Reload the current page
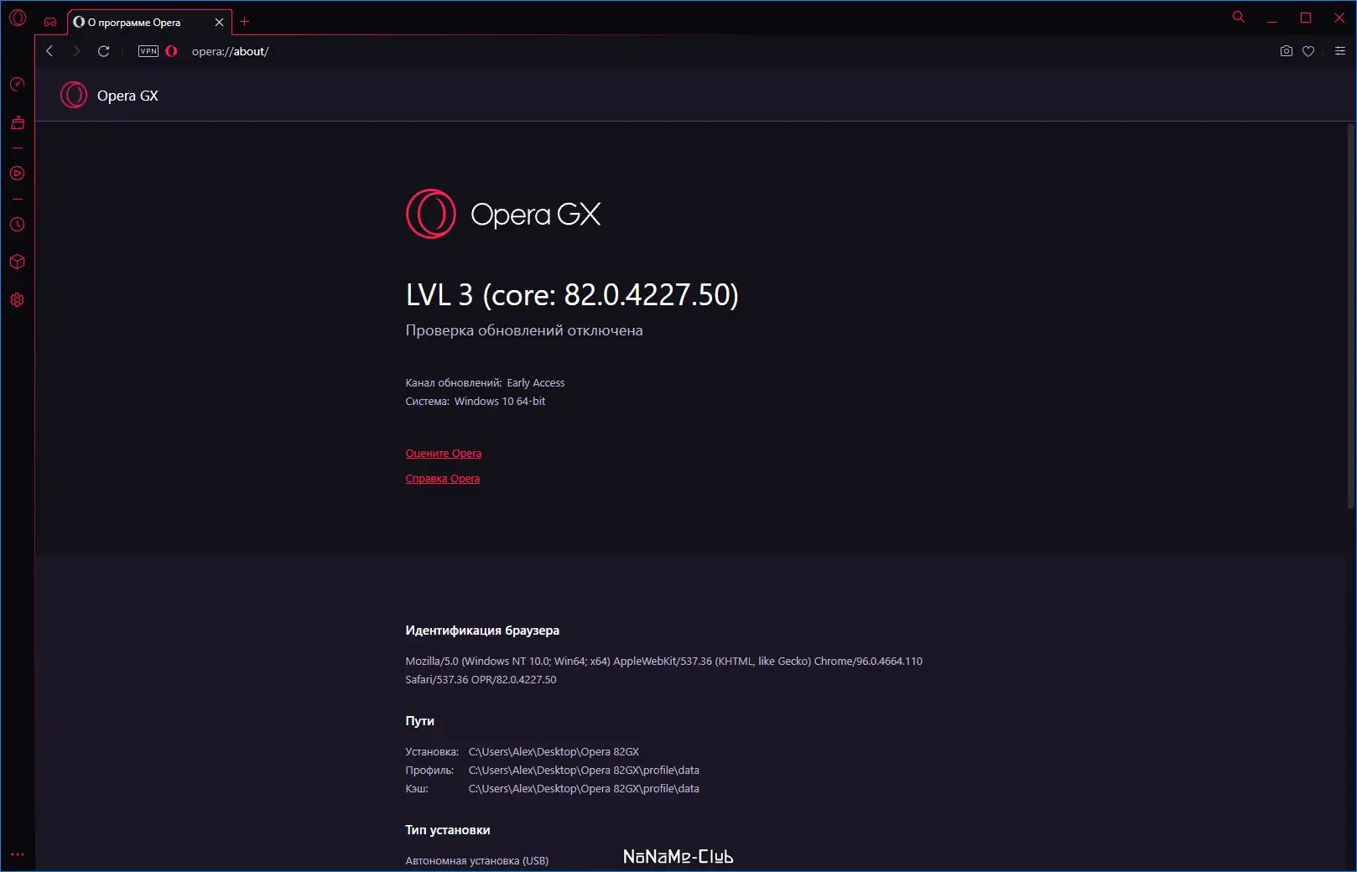 (x=104, y=51)
